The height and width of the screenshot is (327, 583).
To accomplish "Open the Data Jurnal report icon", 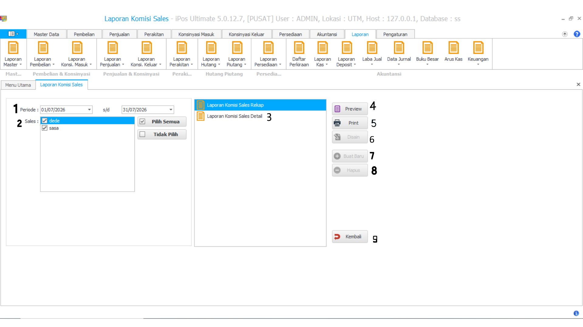I will coord(399,54).
